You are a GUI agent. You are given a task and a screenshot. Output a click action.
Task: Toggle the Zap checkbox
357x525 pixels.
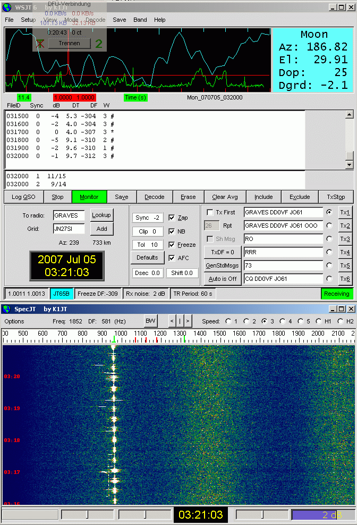172,218
